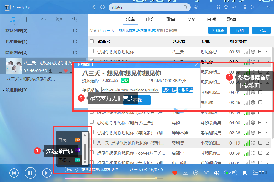Share the 默认列表 playlist
This screenshot has width=274, height=182.
pyautogui.click(x=75, y=30)
